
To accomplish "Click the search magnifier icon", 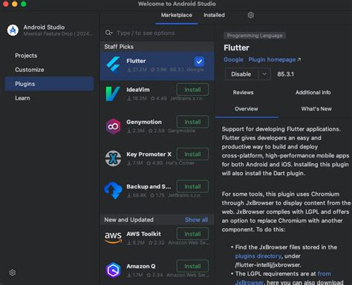I will pos(108,33).
